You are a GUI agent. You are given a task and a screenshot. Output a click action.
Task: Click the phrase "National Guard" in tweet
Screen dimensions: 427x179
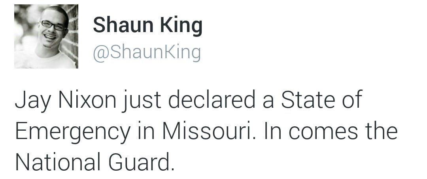pyautogui.click(x=94, y=162)
